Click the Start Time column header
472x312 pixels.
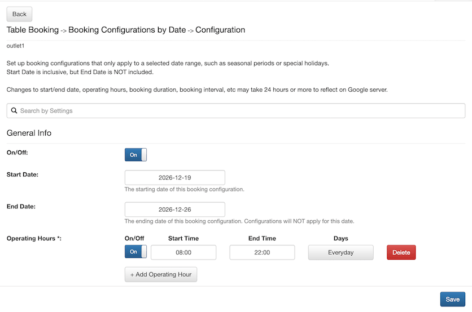(183, 238)
